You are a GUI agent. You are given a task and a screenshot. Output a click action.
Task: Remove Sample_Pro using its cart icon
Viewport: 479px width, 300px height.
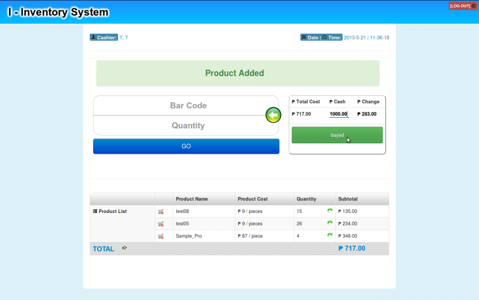(161, 236)
